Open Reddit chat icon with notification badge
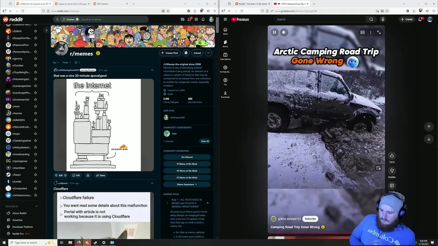The width and height of the screenshot is (438, 246). (189, 19)
